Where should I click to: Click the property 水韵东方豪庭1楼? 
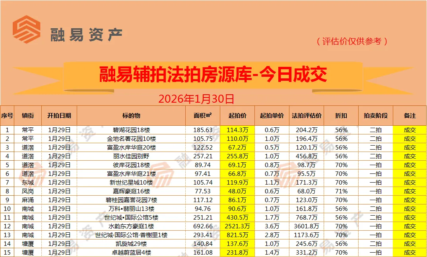(132, 226)
